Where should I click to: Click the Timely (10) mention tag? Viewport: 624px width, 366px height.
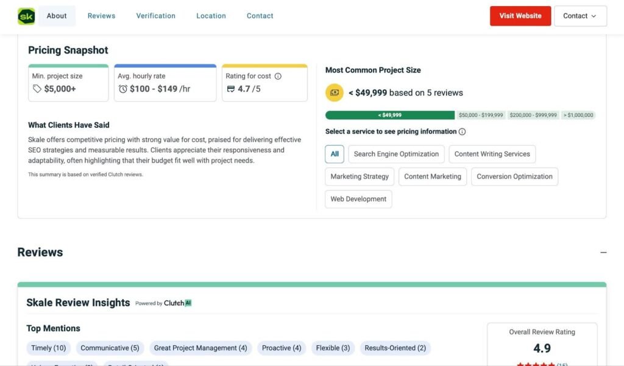pos(49,348)
